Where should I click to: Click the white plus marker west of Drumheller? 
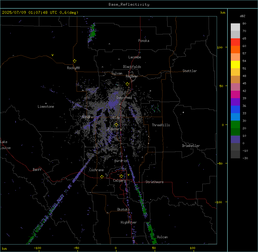(183, 112)
